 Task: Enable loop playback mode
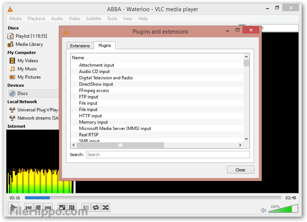[x=96, y=207]
